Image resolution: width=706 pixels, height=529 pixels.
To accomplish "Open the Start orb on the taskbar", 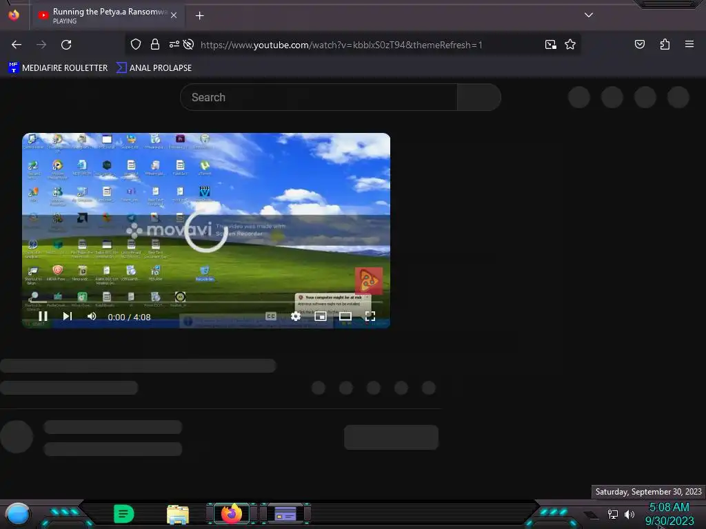I will point(18,514).
